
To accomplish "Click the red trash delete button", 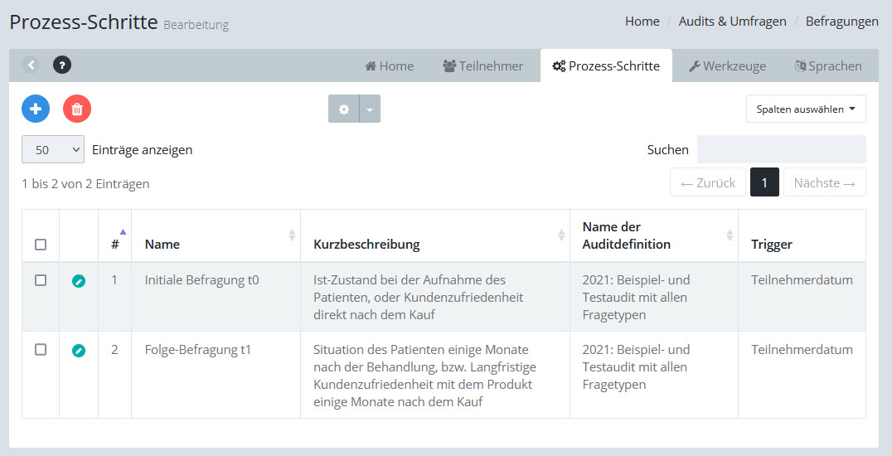I will (77, 109).
